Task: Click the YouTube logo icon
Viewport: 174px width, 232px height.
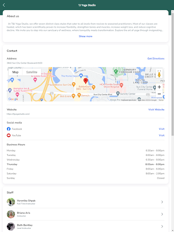Action: click(x=9, y=135)
